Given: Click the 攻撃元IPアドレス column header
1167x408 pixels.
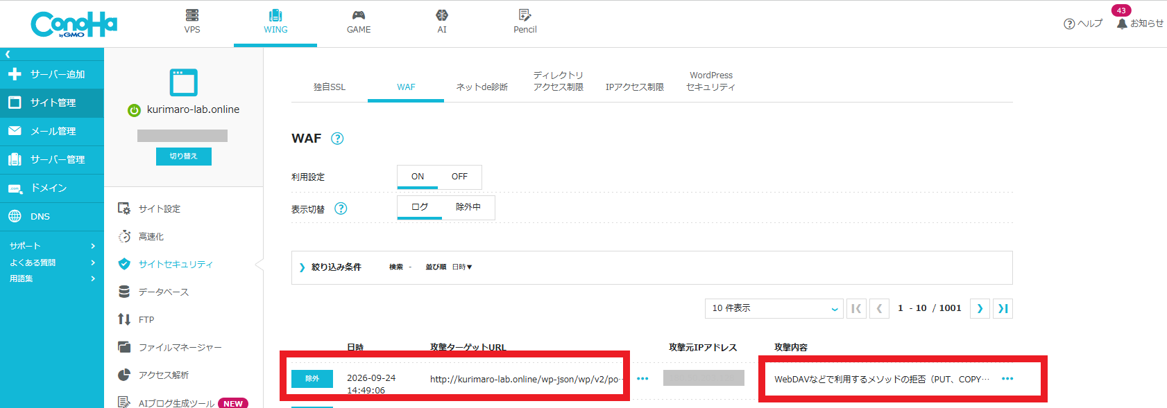Looking at the screenshot, I should click(x=703, y=347).
